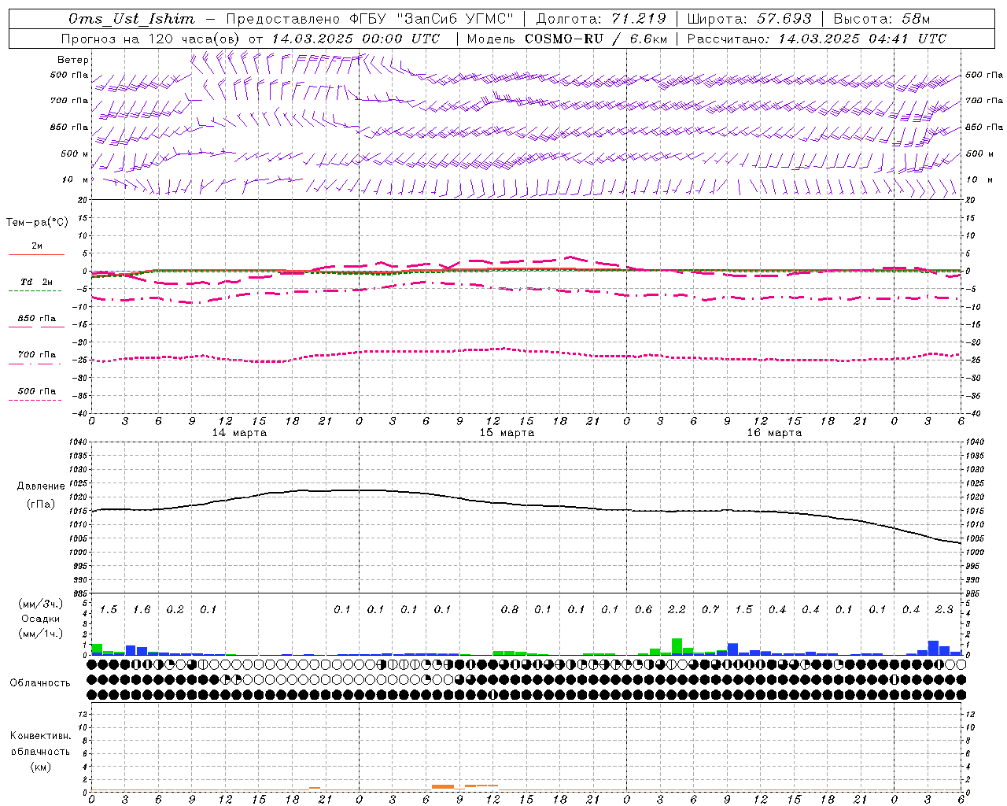Click the '500 гПа' temperature legend entry

click(37, 391)
